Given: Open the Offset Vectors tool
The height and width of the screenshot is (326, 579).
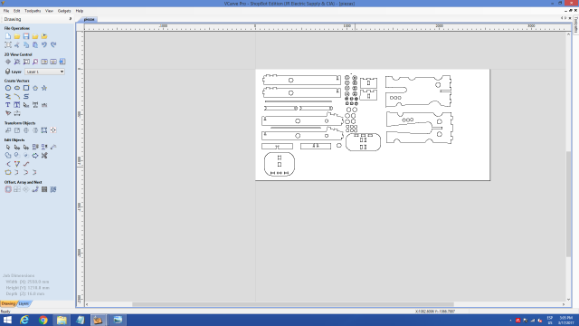Looking at the screenshot, I should (x=8, y=189).
